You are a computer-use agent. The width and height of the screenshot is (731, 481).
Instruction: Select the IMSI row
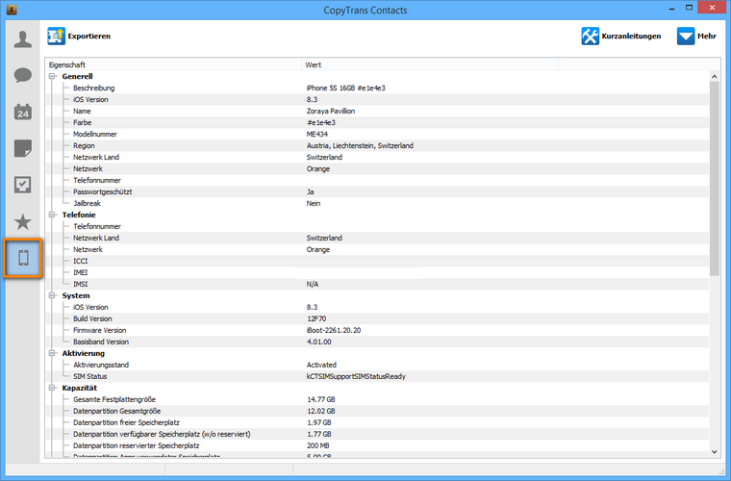pyautogui.click(x=378, y=284)
